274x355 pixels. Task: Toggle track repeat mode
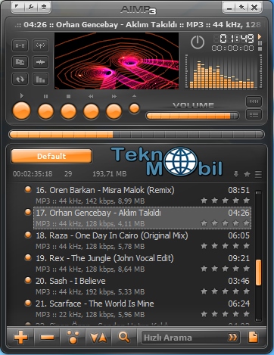pyautogui.click(x=20, y=79)
